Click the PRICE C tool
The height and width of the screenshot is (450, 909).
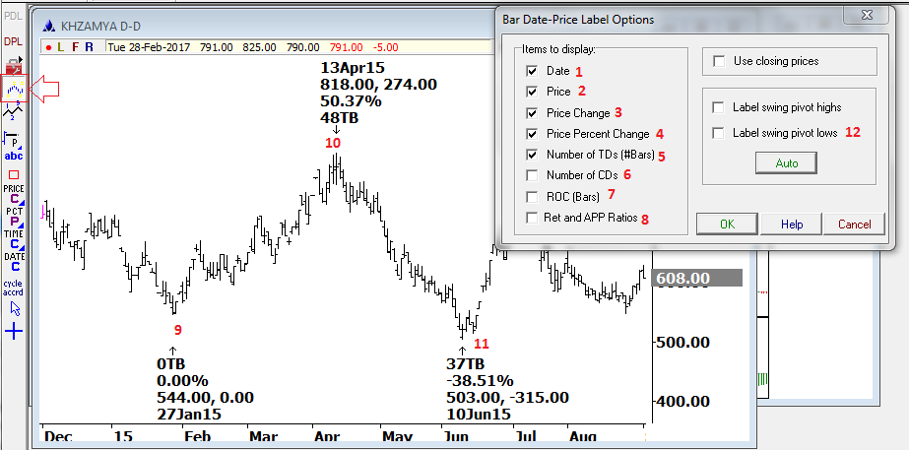click(14, 194)
